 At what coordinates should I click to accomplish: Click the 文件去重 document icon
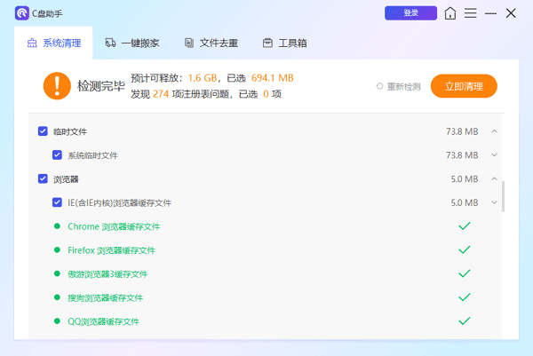[x=189, y=43]
